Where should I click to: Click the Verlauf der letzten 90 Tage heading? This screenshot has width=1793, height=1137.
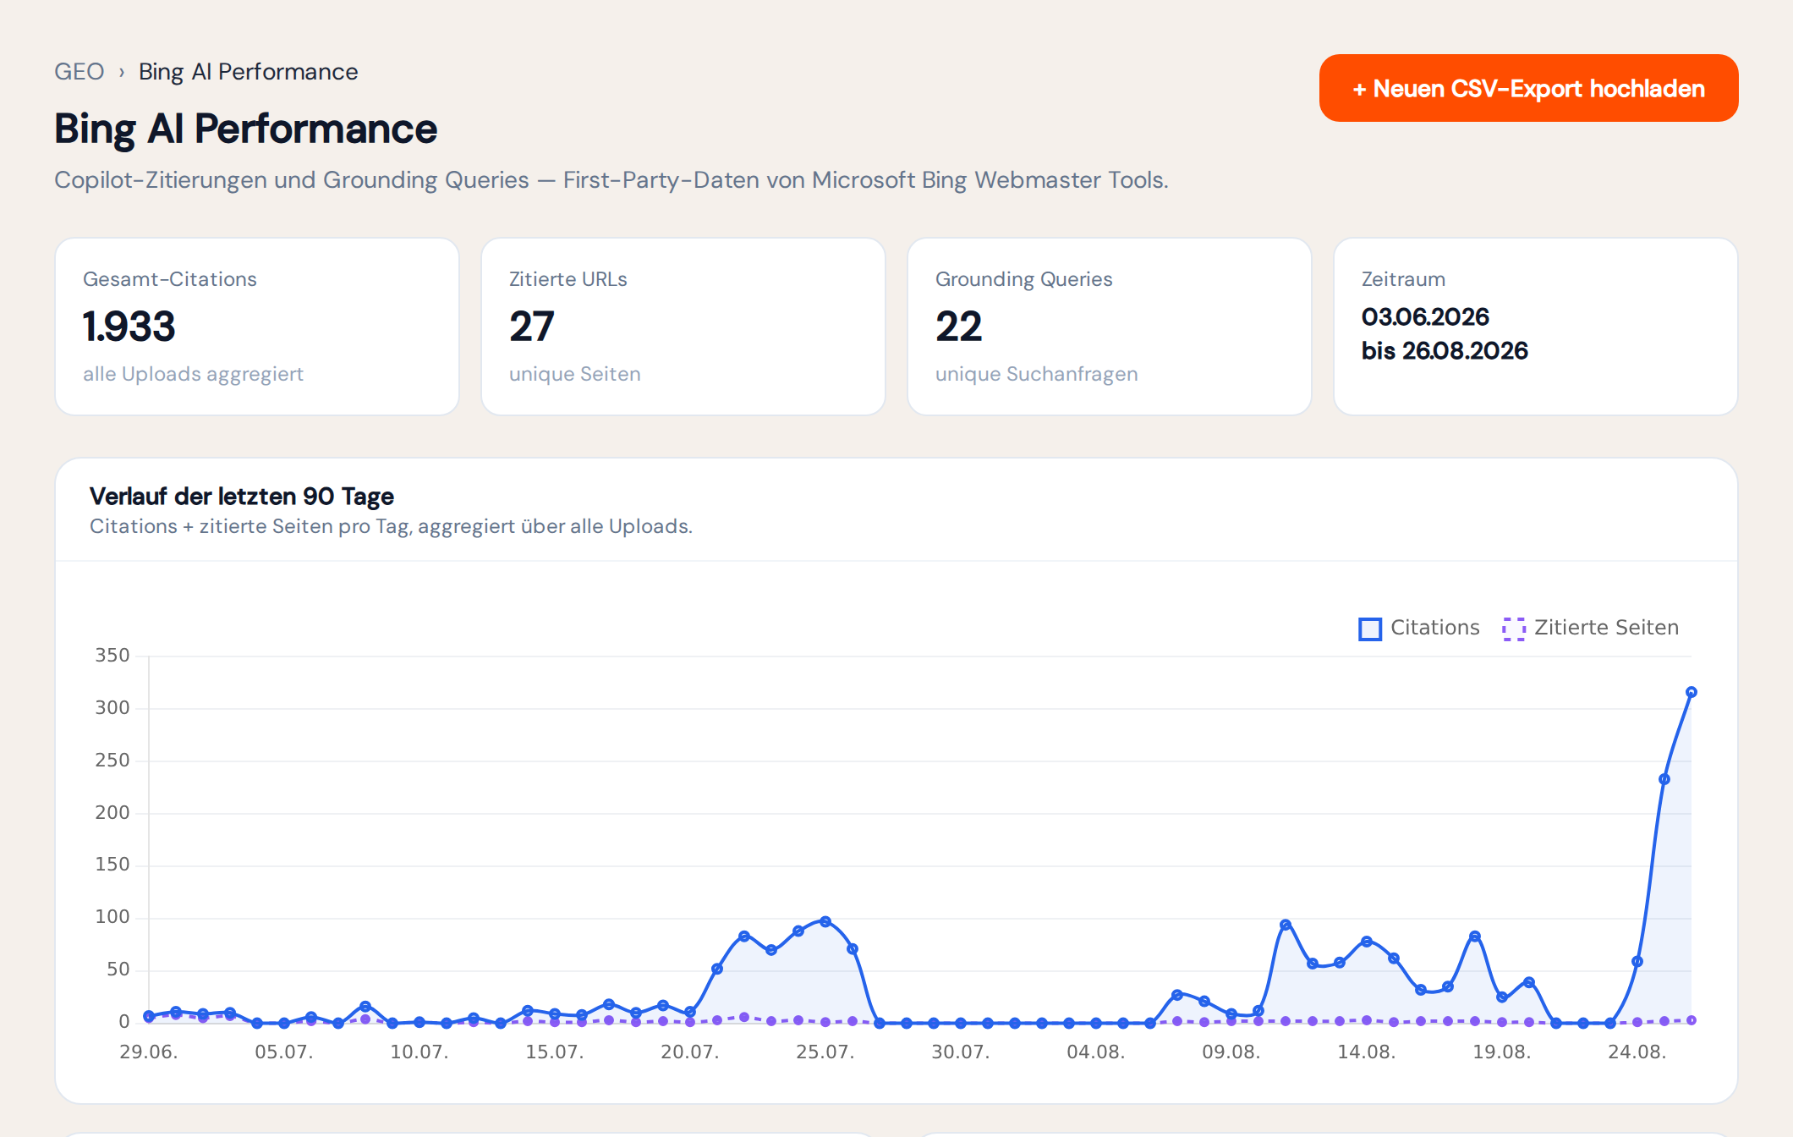(242, 496)
